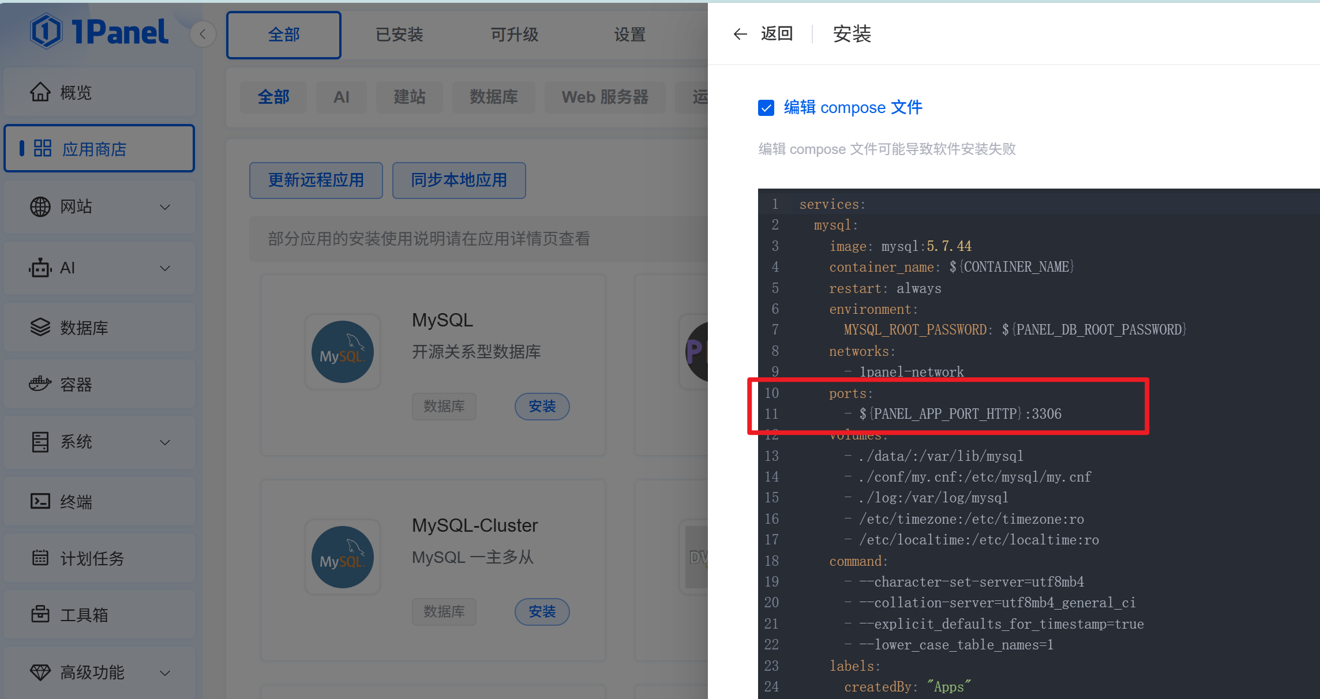Expand the 网站 website submenu
The height and width of the screenshot is (699, 1320).
165,207
